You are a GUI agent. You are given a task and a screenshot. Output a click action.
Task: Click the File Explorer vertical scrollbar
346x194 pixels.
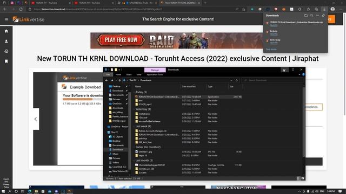[x=304, y=122]
